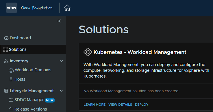Click the Release Versions list icon

(x=11, y=109)
